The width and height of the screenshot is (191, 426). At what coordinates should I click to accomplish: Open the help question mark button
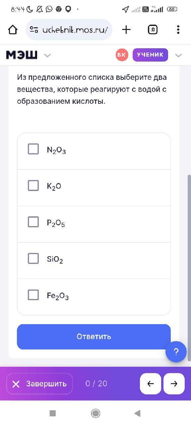pyautogui.click(x=176, y=352)
